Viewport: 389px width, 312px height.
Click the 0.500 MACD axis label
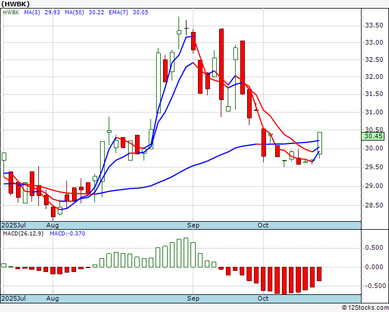click(x=374, y=248)
